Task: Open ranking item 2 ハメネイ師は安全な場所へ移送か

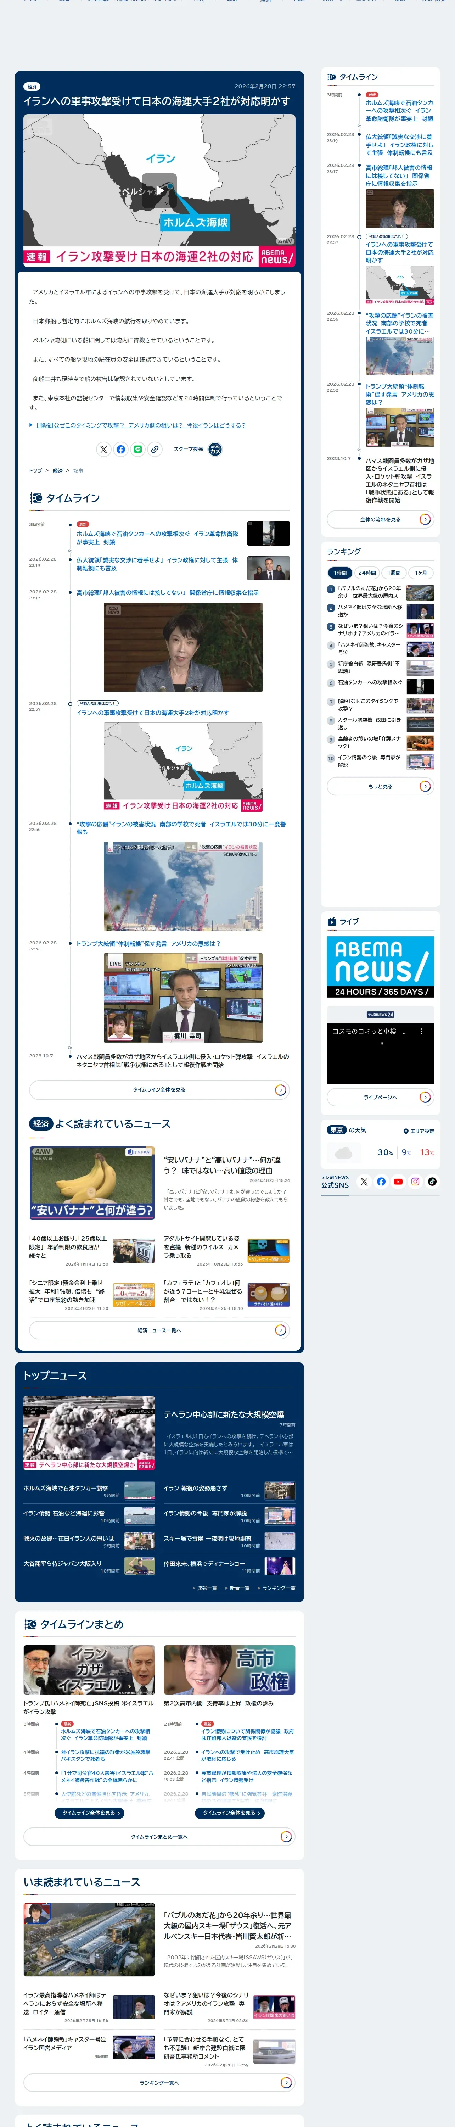Action: point(381,611)
